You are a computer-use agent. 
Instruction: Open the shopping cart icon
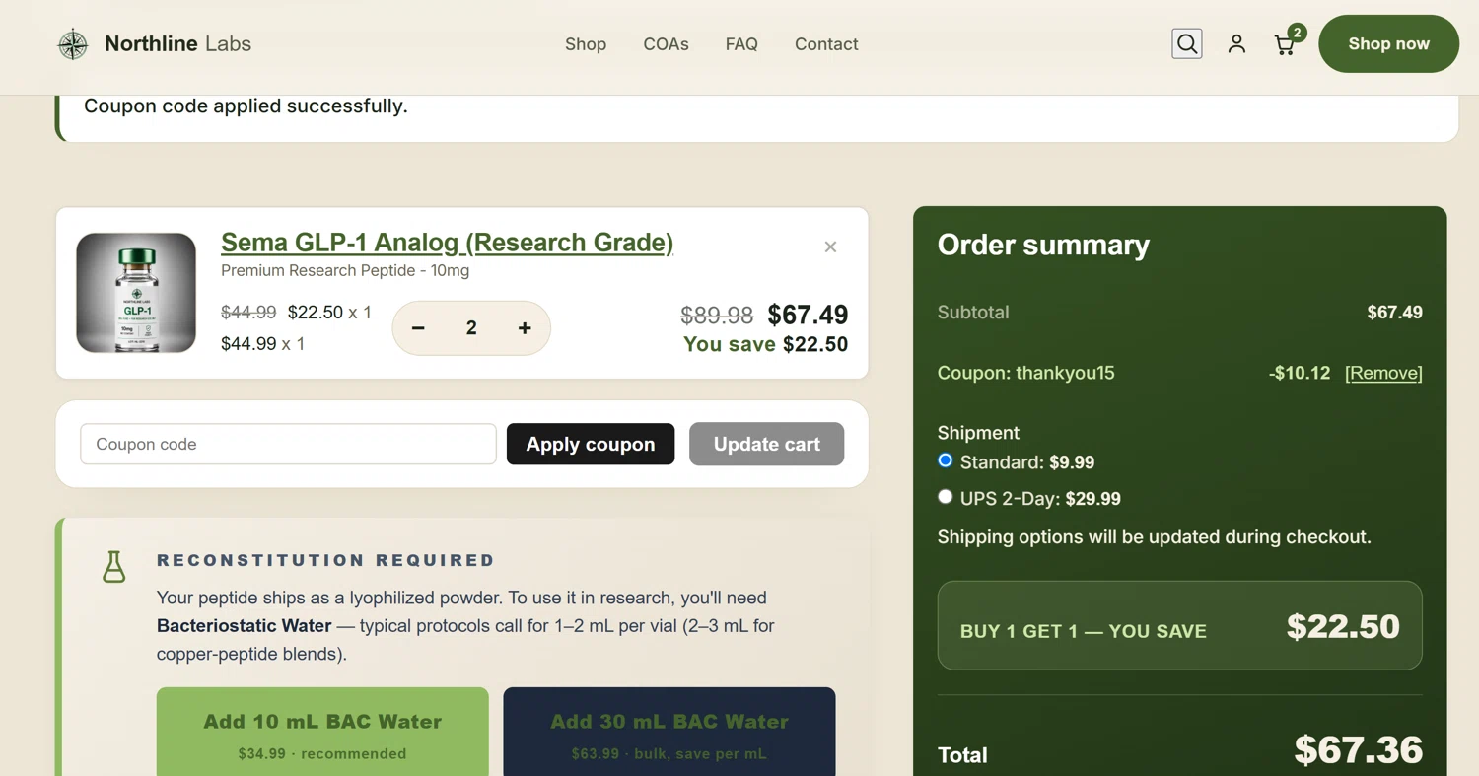(1285, 44)
